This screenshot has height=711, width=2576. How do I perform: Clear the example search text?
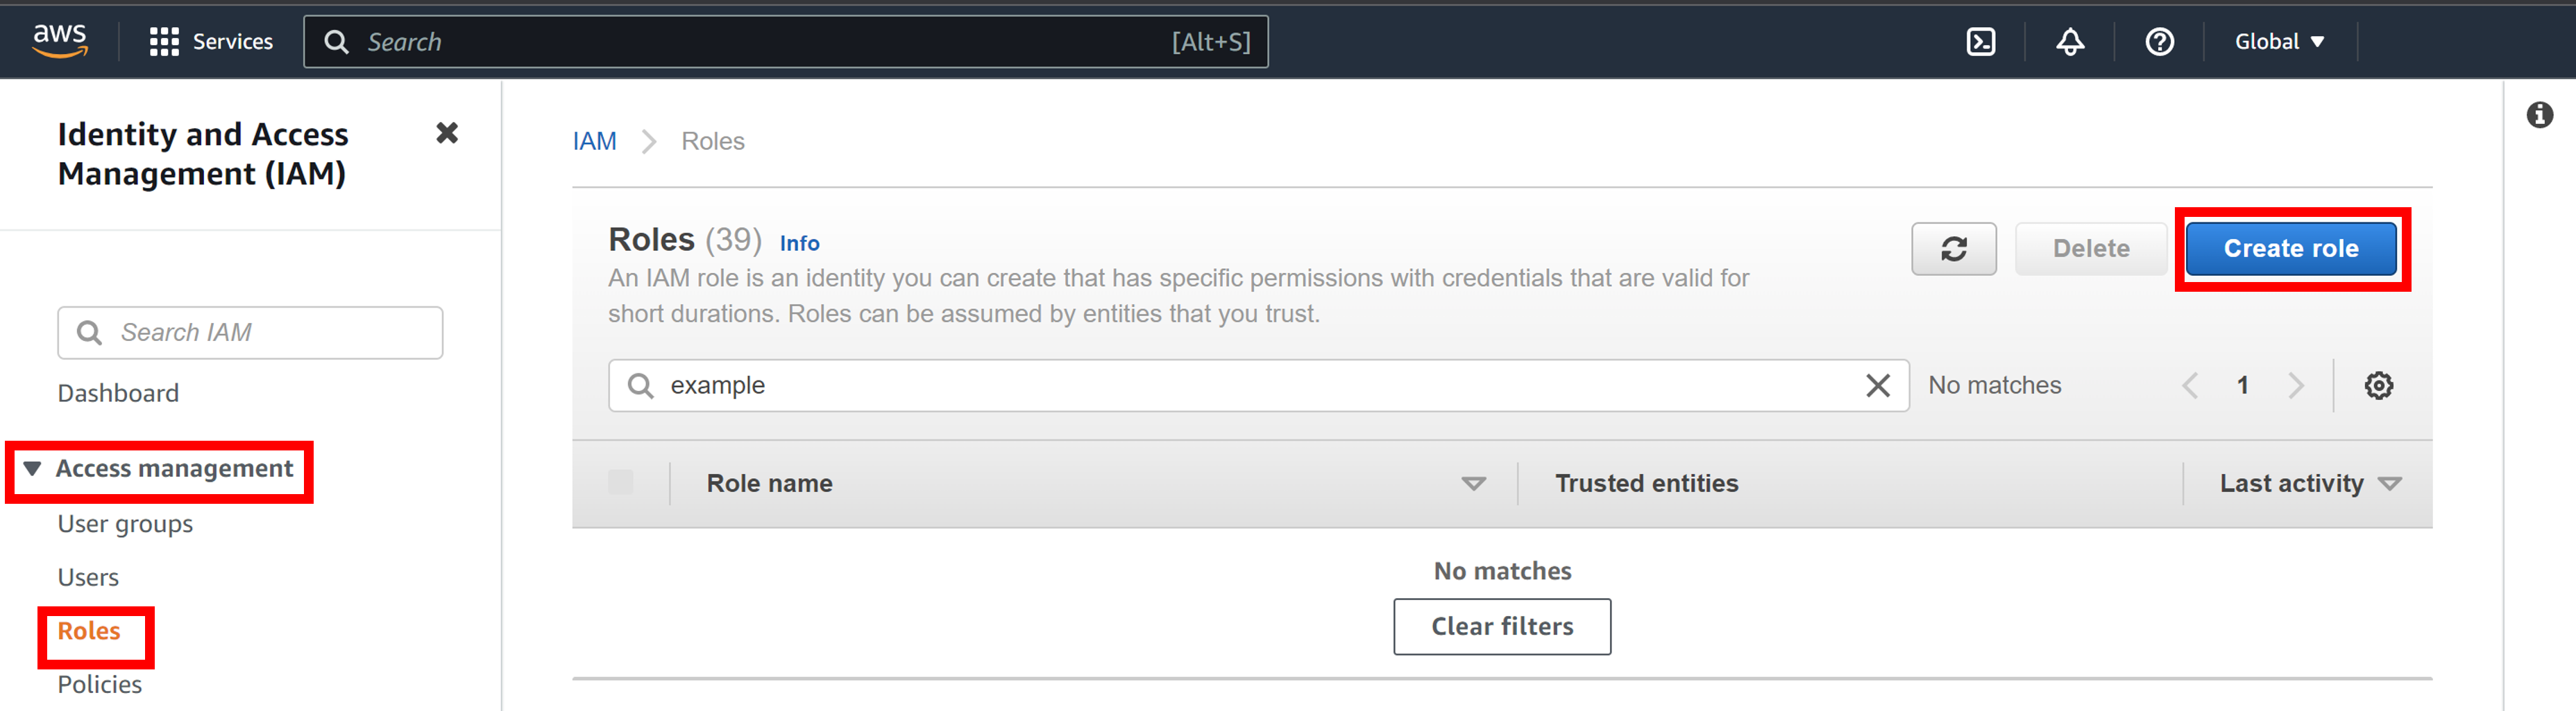tap(1877, 385)
